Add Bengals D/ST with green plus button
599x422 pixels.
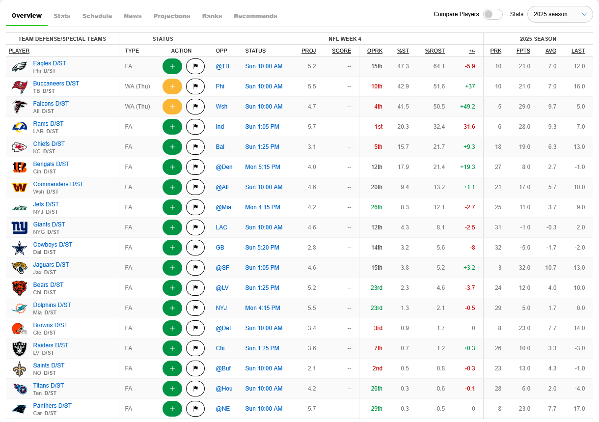click(172, 167)
